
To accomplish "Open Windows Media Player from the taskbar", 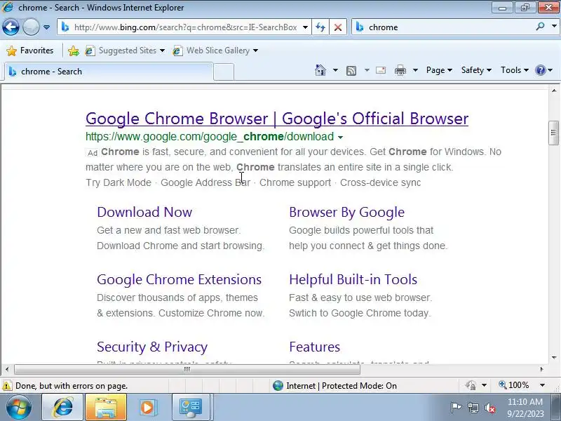I will (147, 408).
